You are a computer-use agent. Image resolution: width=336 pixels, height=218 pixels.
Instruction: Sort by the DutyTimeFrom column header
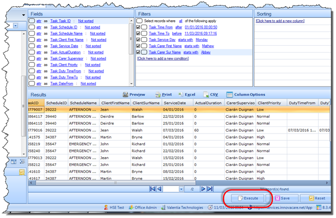pyautogui.click(x=302, y=103)
